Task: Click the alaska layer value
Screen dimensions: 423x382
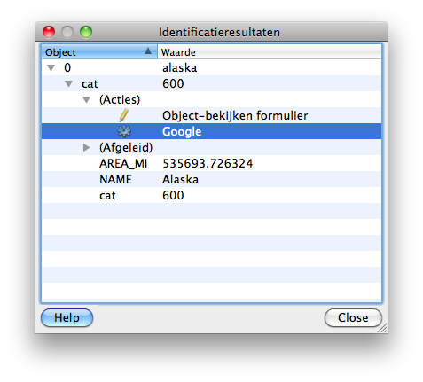Action: 179,68
